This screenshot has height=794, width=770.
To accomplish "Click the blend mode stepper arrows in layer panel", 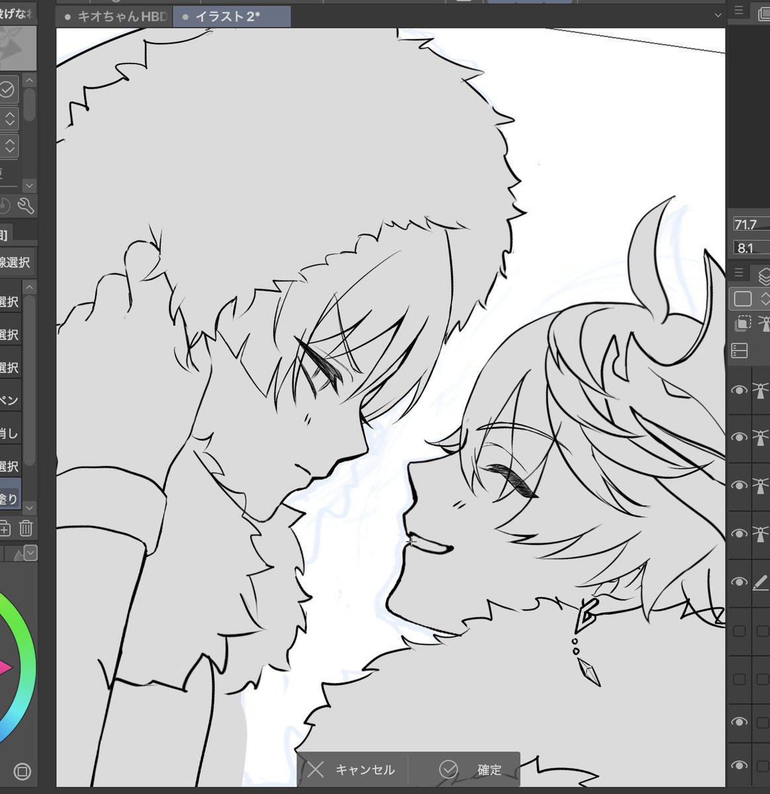I will (765, 298).
